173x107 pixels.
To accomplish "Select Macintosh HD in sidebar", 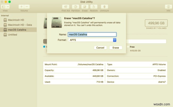I will tap(15, 20).
